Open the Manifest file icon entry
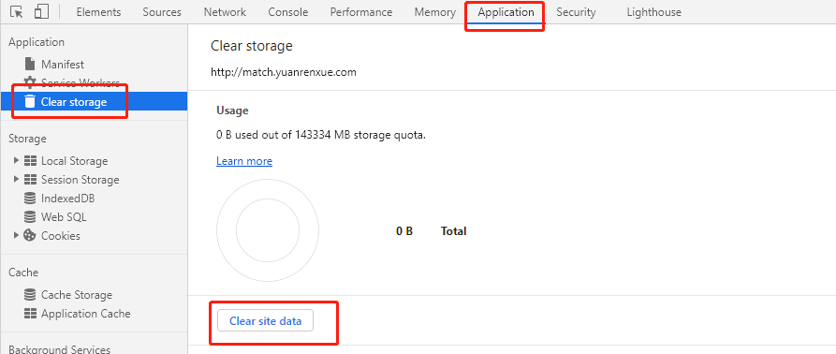 tap(30, 64)
